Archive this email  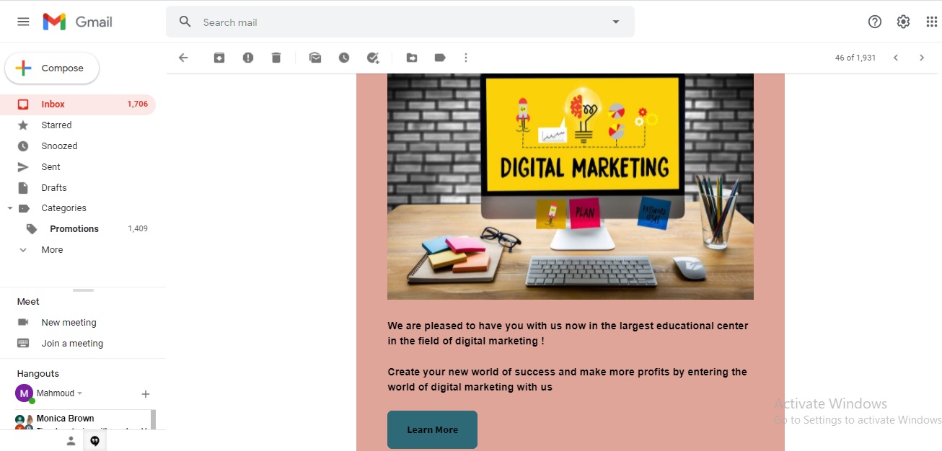219,58
